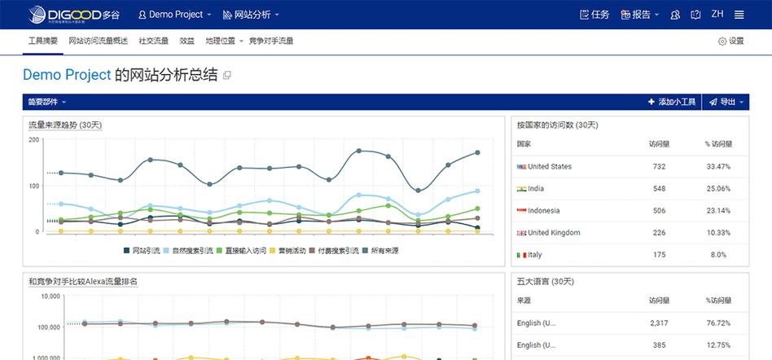The height and width of the screenshot is (360, 772).
Task: Click the user account icon
Action: pos(675,15)
